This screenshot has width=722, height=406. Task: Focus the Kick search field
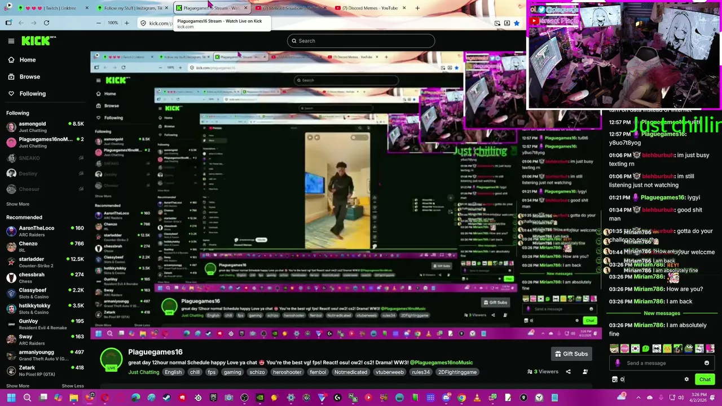point(361,41)
